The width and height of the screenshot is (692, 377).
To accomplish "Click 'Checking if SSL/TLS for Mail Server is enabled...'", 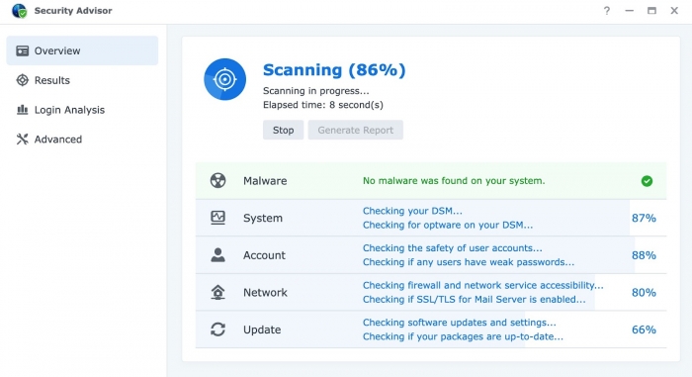I will [475, 299].
